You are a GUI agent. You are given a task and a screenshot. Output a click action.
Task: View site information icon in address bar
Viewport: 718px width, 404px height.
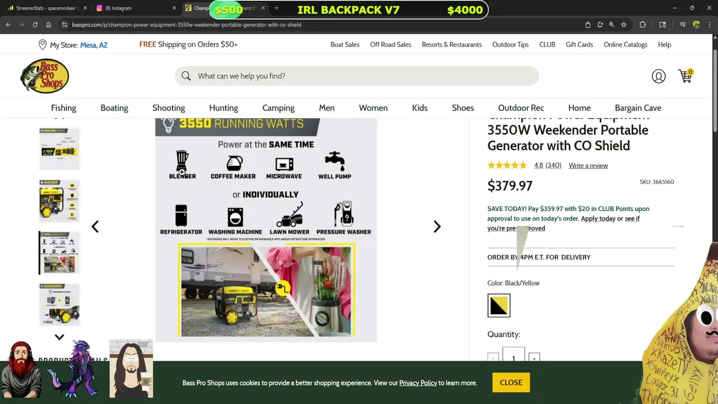tap(65, 25)
